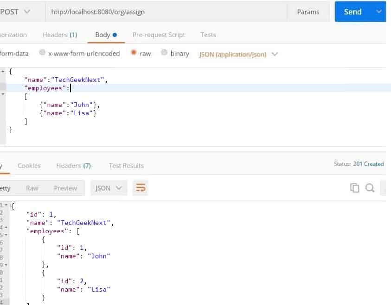The height and width of the screenshot is (305, 391).
Task: Switch to the request Headers (1) tab
Action: click(x=60, y=35)
